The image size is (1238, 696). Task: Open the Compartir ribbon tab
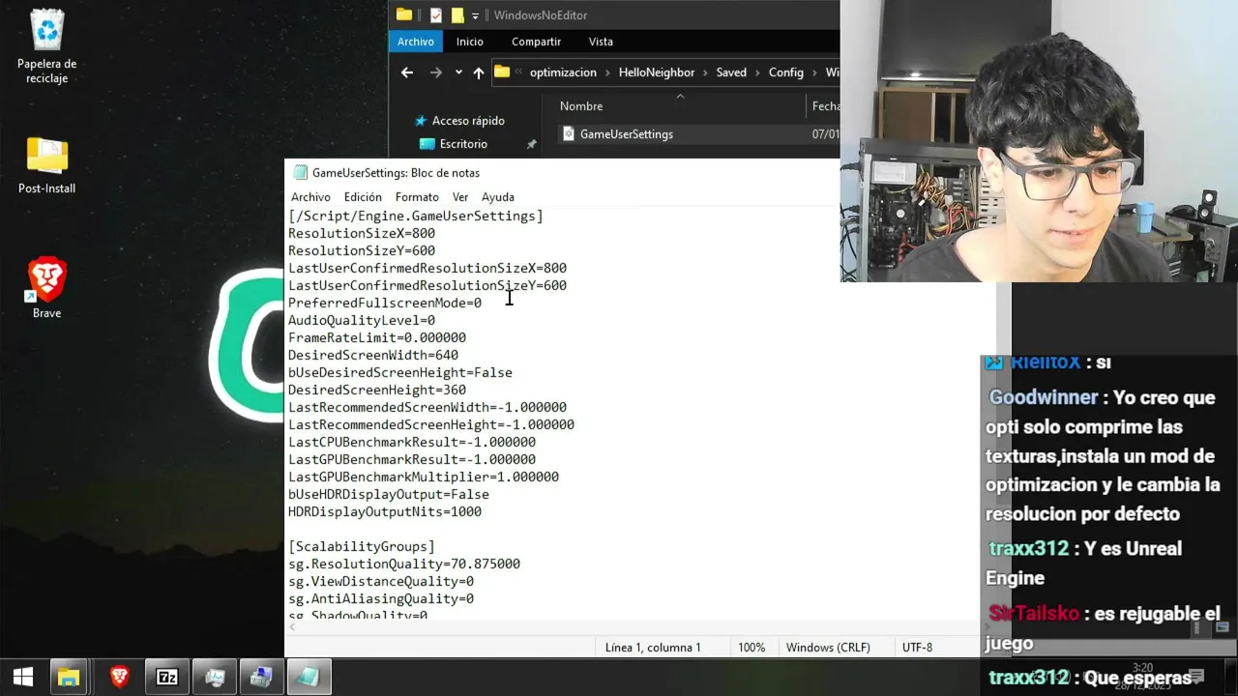pyautogui.click(x=536, y=42)
